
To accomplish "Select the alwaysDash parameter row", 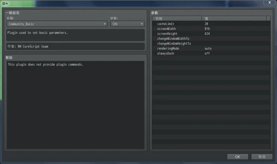I will coord(211,53).
